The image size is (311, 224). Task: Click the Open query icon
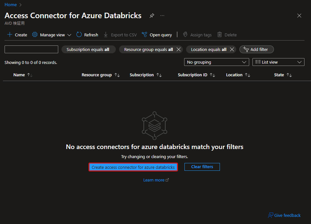[144, 35]
